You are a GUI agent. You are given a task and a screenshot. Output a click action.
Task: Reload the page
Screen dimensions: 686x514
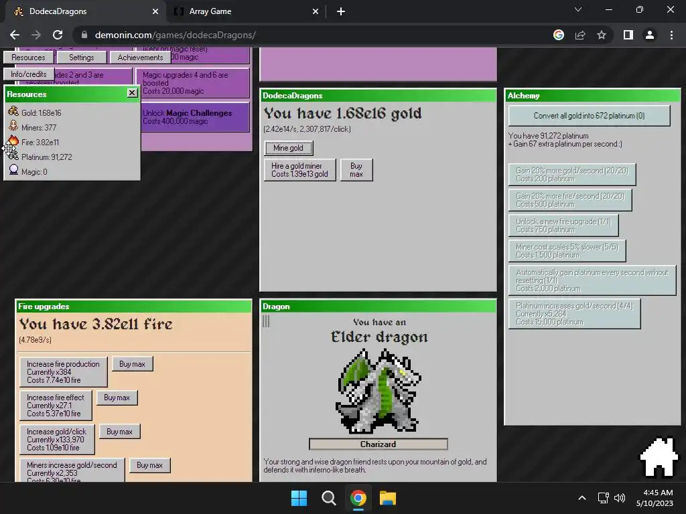point(58,35)
